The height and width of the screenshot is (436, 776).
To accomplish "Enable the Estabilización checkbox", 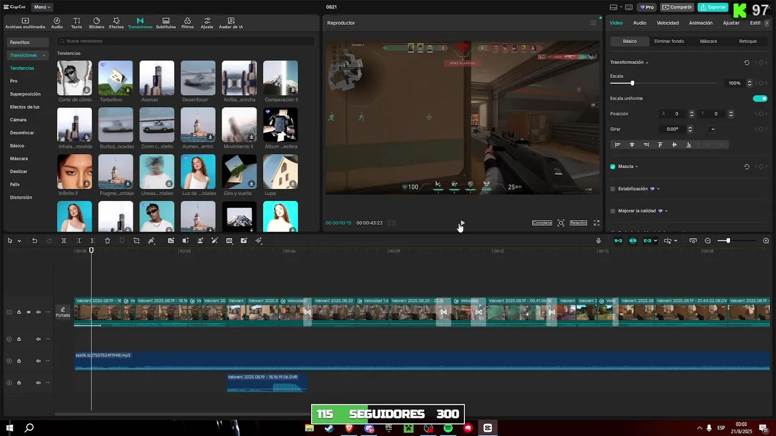I will pos(612,189).
